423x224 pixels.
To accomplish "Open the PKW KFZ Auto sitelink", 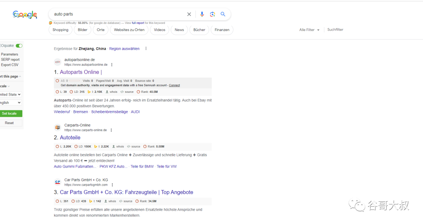I will [x=113, y=166].
